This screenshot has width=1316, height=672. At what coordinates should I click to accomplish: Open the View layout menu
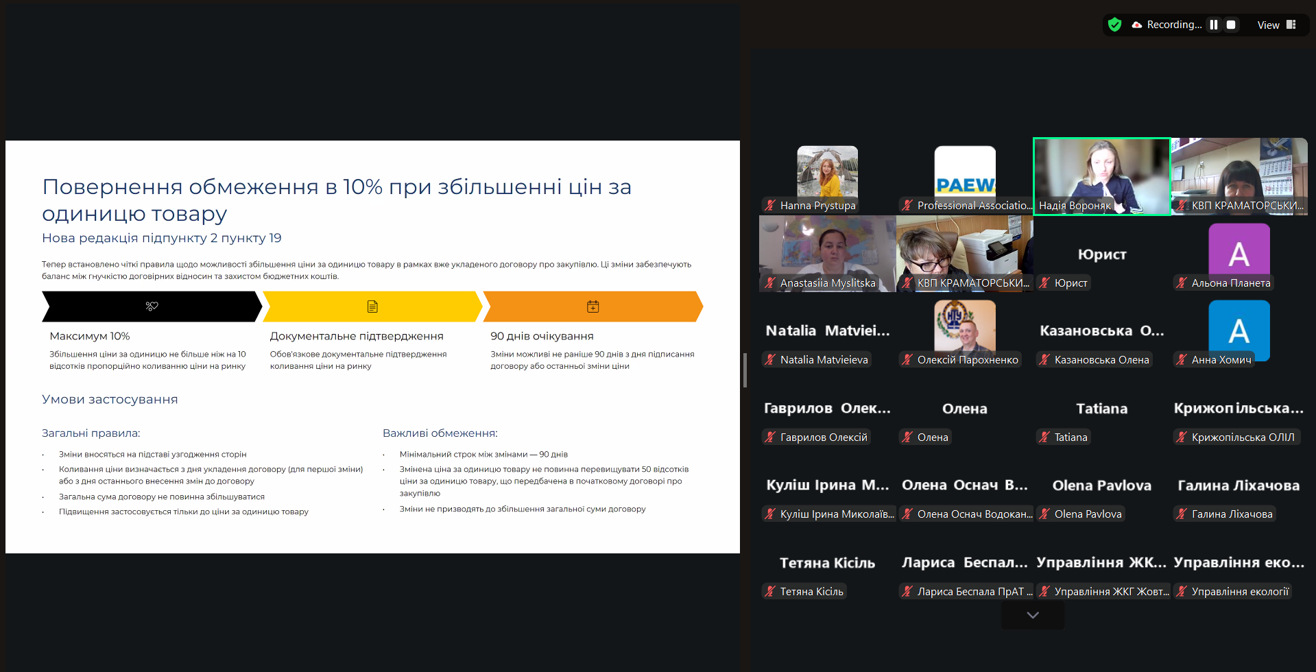1276,25
